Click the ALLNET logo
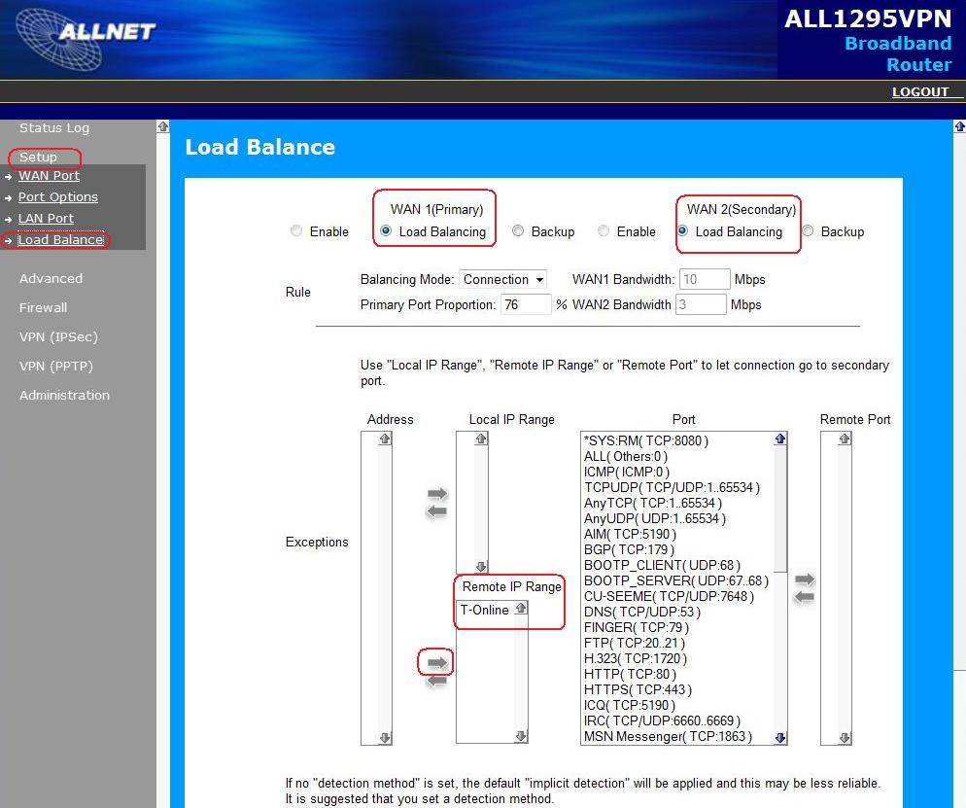The height and width of the screenshot is (808, 966). (85, 38)
